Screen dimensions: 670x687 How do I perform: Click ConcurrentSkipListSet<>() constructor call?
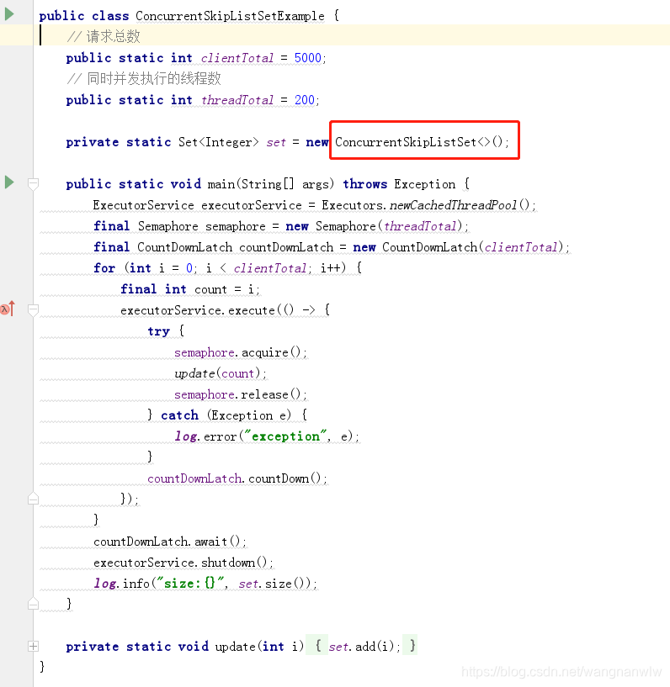[422, 142]
